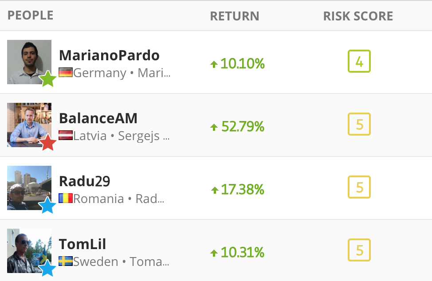Screen dimensions: 432x281
Task: Click the red star badge on BalanceAM
Action: tap(47, 142)
